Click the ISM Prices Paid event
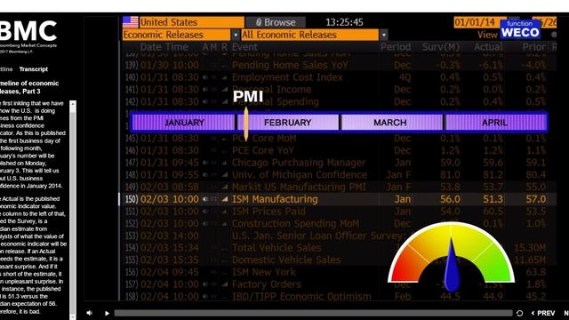 pos(268,212)
